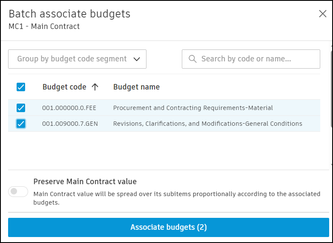Select the 001.000000.0.FEE budget code cell
The height and width of the screenshot is (243, 333).
pyautogui.click(x=69, y=108)
